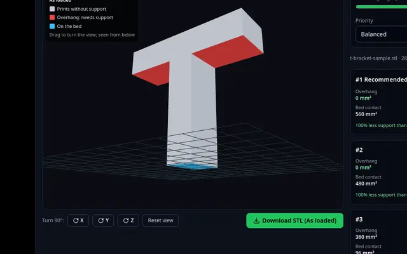The width and height of the screenshot is (407, 254).
Task: Select the #2 orientation card
Action: tap(379, 172)
